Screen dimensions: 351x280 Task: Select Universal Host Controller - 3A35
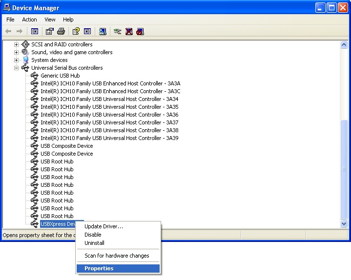coord(109,107)
